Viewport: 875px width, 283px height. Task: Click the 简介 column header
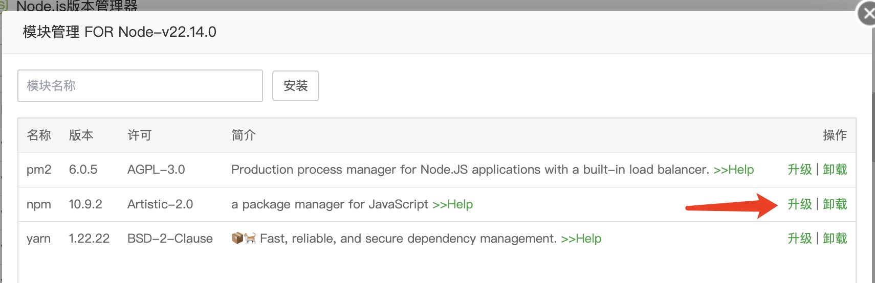tap(244, 135)
